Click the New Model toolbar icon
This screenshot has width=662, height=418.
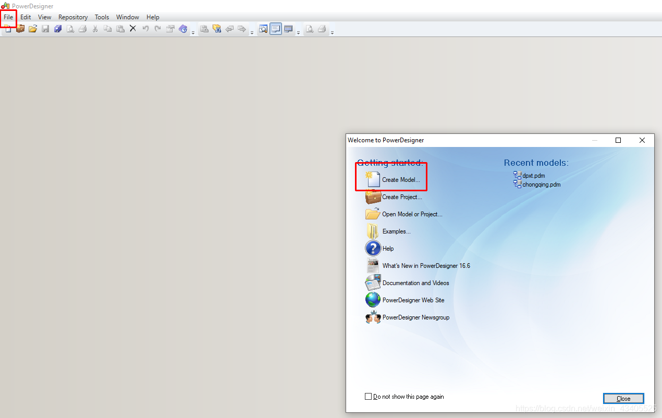[x=8, y=29]
